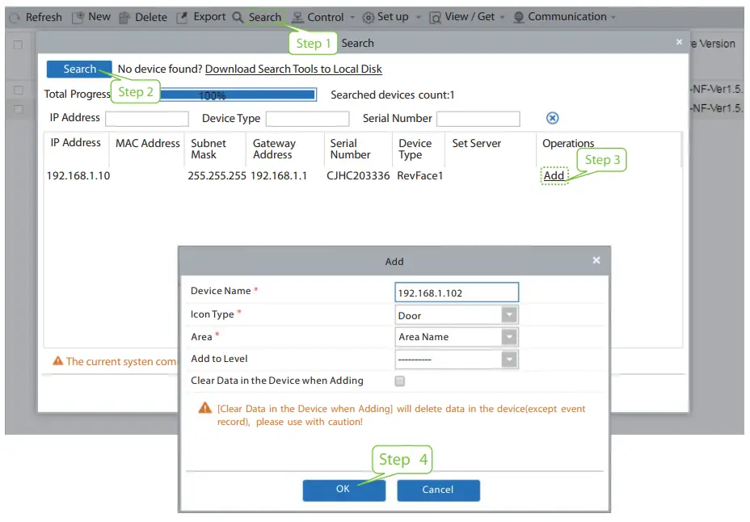Screen dimensions: 750x522
Task: Click the Refresh toolbar icon
Action: click(15, 18)
